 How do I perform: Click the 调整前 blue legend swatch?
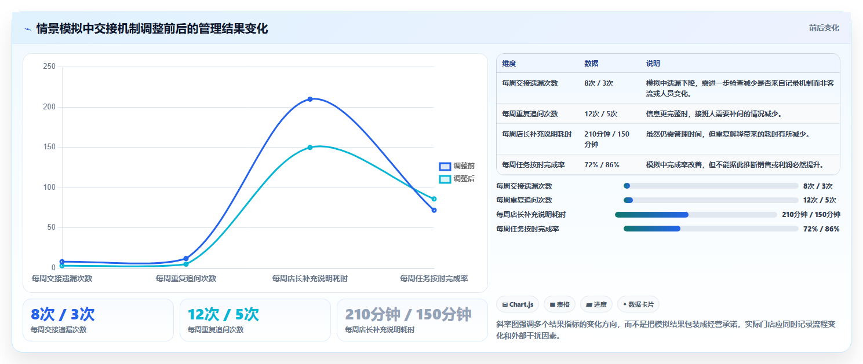(x=445, y=166)
